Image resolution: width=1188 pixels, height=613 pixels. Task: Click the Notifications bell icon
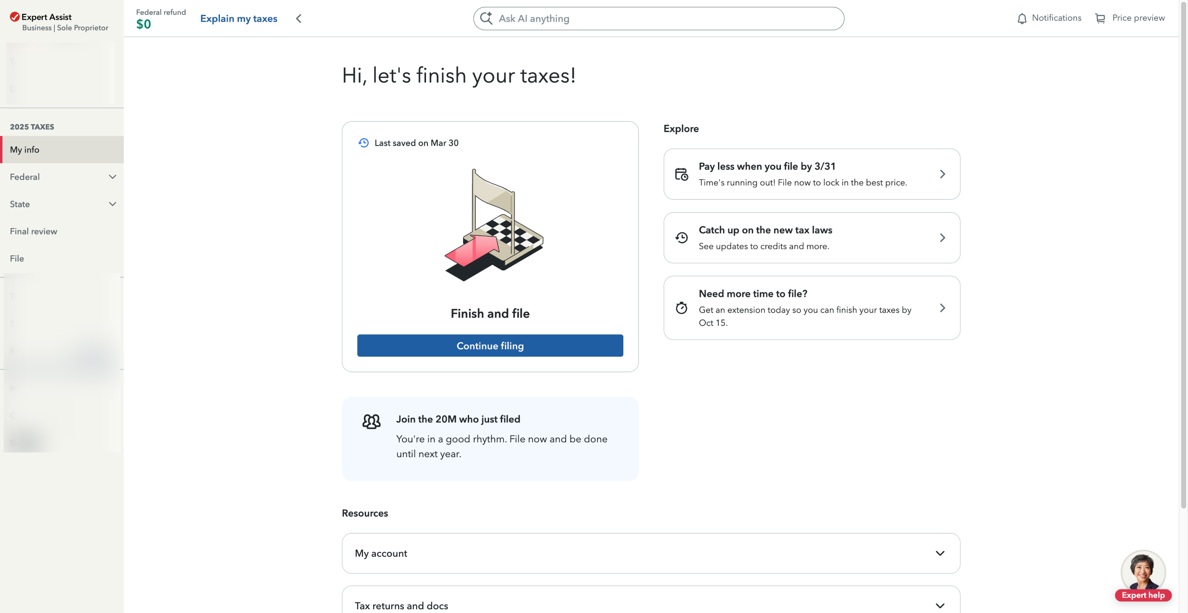click(x=1022, y=19)
